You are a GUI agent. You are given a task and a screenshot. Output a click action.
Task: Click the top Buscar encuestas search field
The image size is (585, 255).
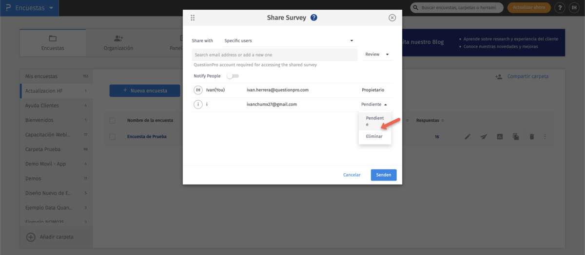456,8
